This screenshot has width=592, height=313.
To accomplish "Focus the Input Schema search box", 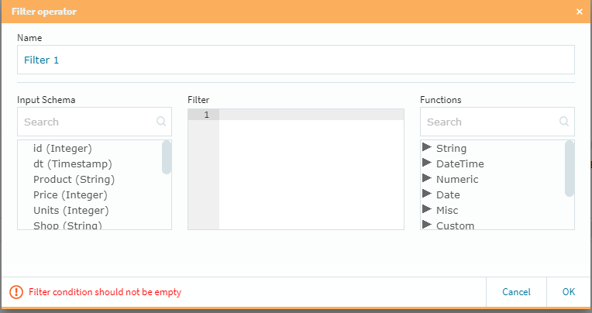I will 95,122.
